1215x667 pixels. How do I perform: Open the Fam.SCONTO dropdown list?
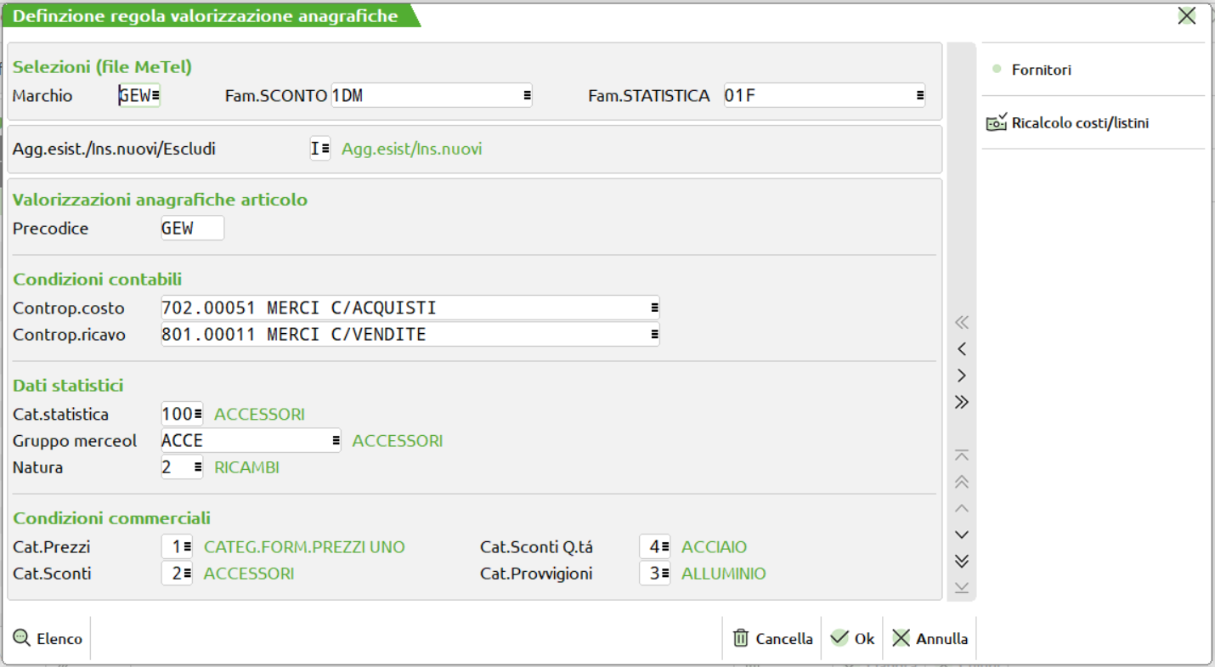tap(527, 96)
